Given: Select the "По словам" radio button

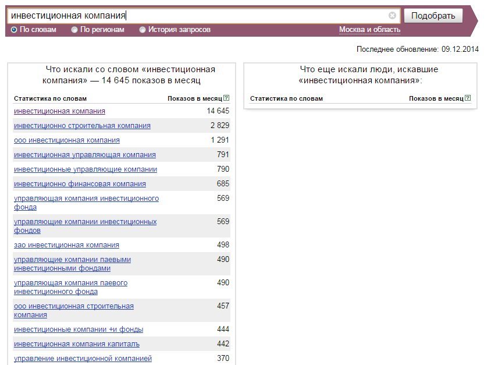Looking at the screenshot, I should pyautogui.click(x=14, y=30).
